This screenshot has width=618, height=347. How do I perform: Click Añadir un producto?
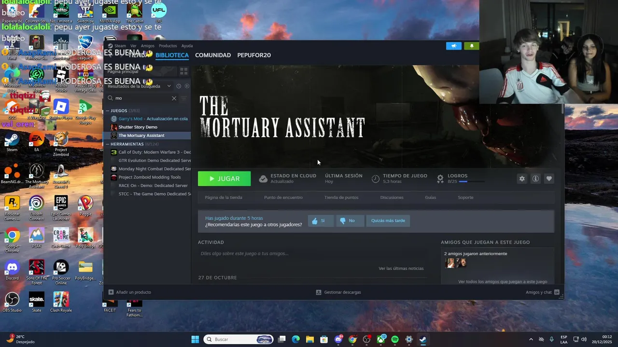(130, 293)
